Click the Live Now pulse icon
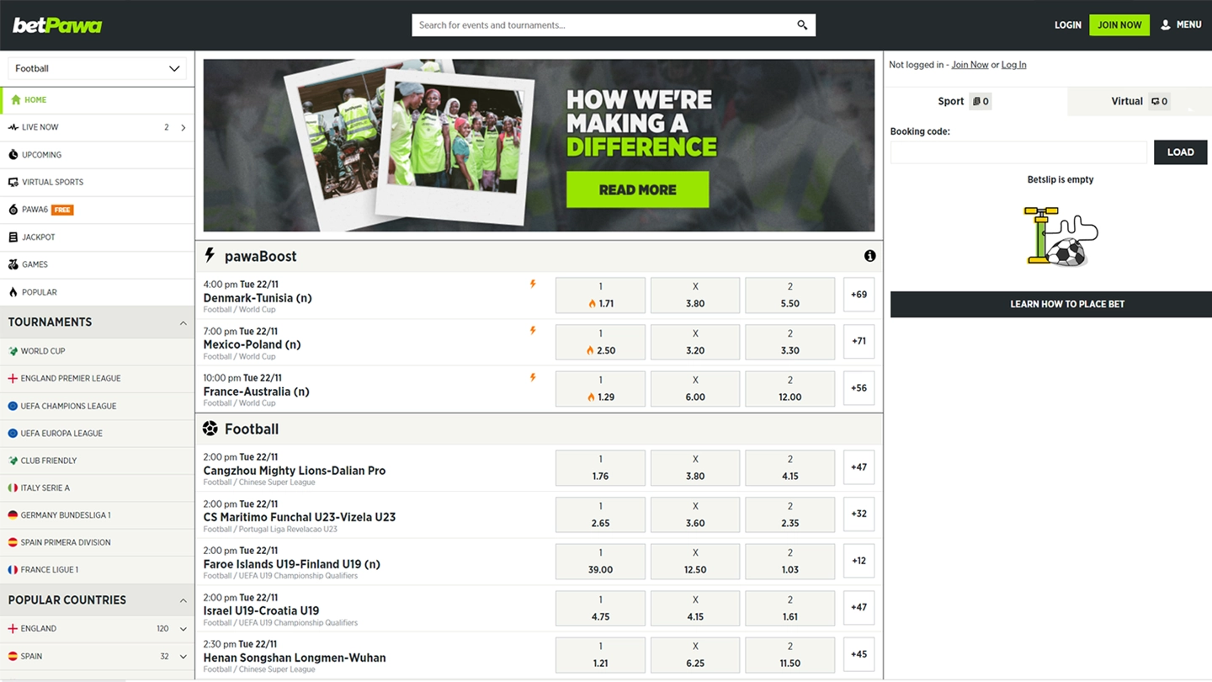This screenshot has height=682, width=1212. click(13, 127)
